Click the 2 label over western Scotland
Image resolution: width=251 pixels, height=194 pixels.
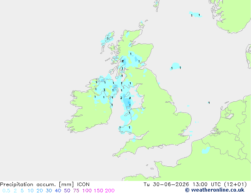[x=123, y=61]
